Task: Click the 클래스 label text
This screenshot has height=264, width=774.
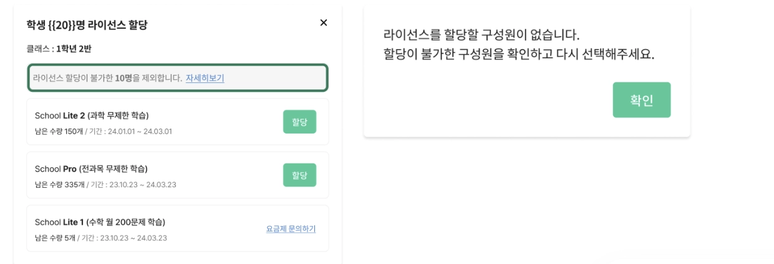Action: click(x=37, y=49)
